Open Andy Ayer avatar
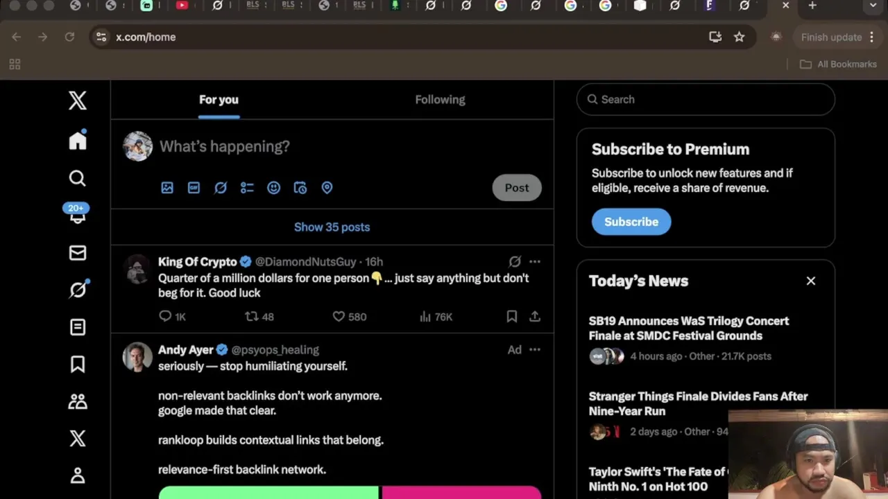 pyautogui.click(x=137, y=357)
